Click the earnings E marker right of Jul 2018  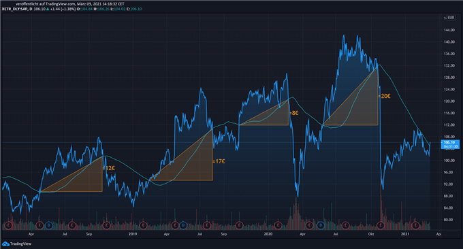pyautogui.click(x=72, y=225)
